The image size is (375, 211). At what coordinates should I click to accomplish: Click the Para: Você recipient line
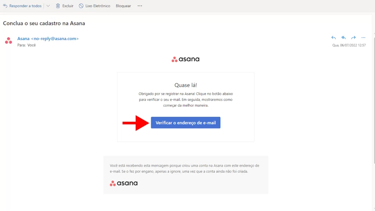(x=26, y=45)
